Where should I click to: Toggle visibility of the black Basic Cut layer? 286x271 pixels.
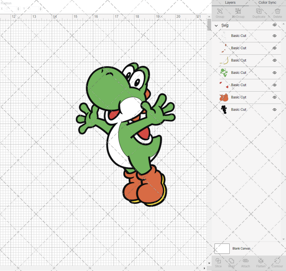[274, 109]
